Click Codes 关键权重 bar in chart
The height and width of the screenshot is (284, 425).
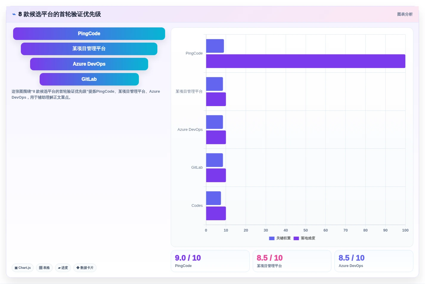213,198
